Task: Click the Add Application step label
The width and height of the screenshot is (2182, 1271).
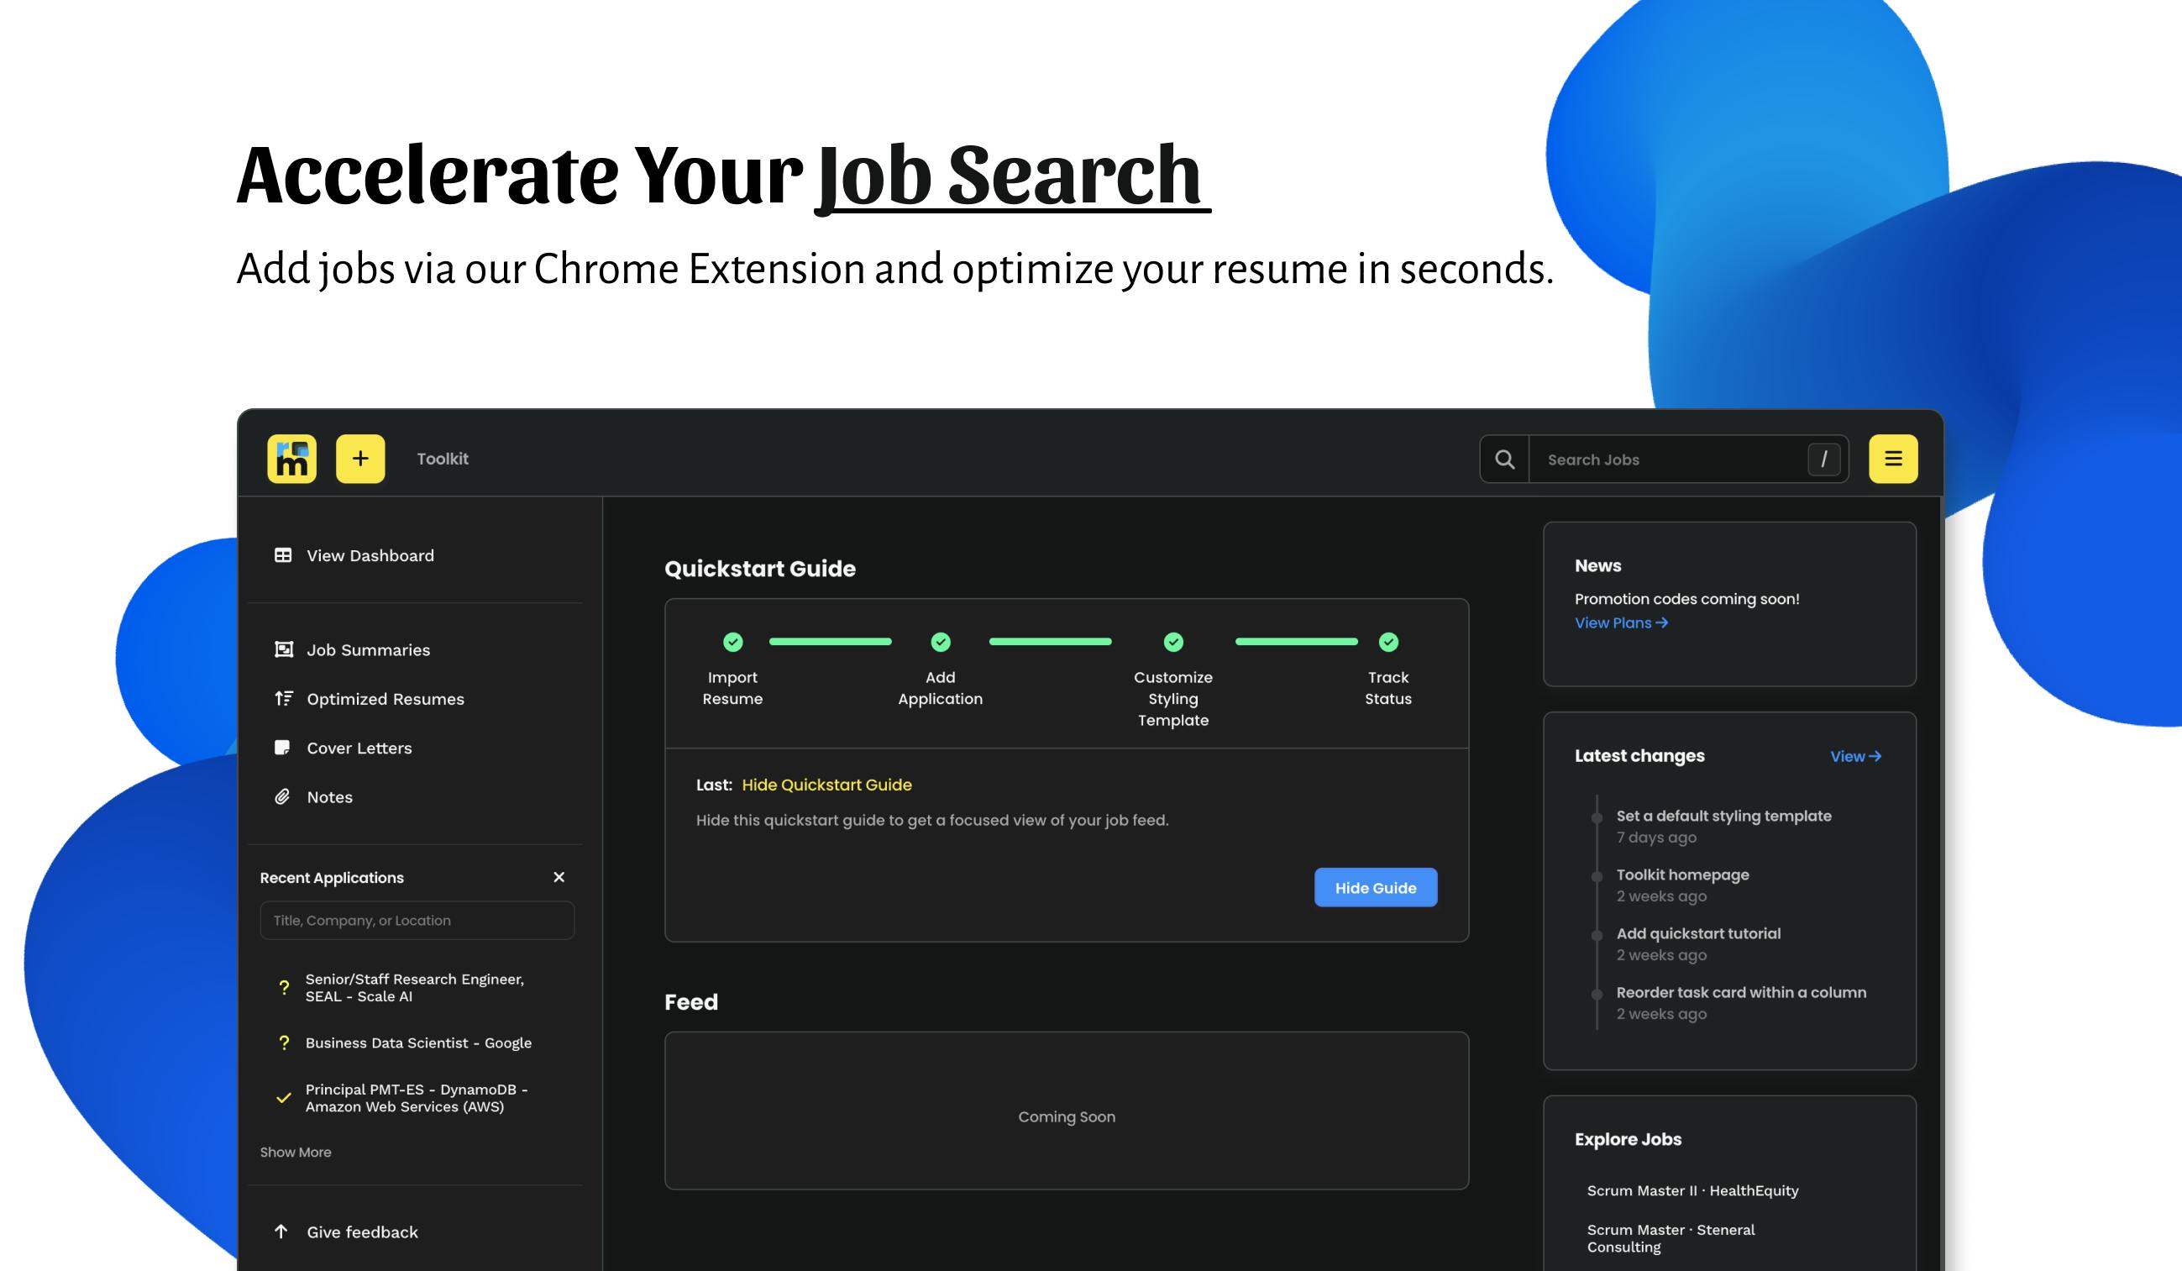Action: pos(941,687)
